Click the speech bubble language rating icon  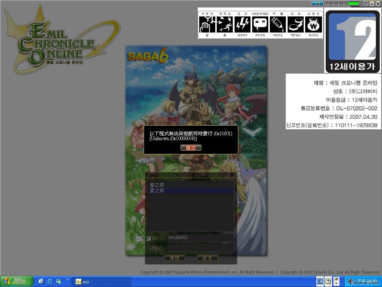(x=260, y=24)
